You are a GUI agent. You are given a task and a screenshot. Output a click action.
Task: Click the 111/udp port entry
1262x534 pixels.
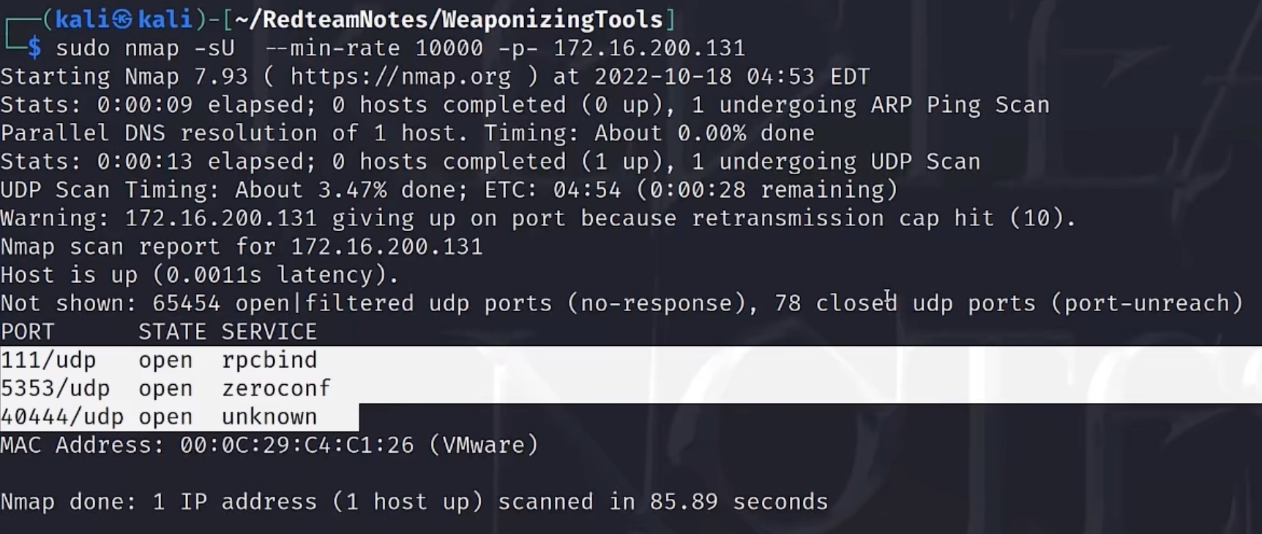point(48,360)
